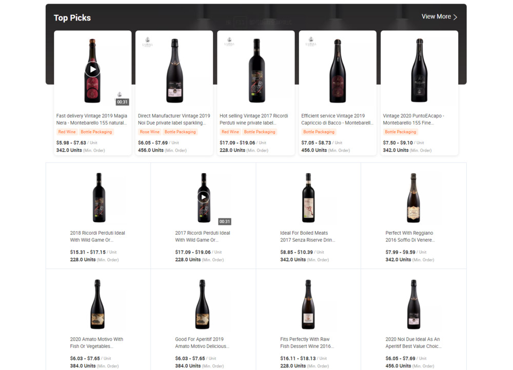
Task: Click the 00:31 duration badge on Magia Nera
Action: (123, 102)
